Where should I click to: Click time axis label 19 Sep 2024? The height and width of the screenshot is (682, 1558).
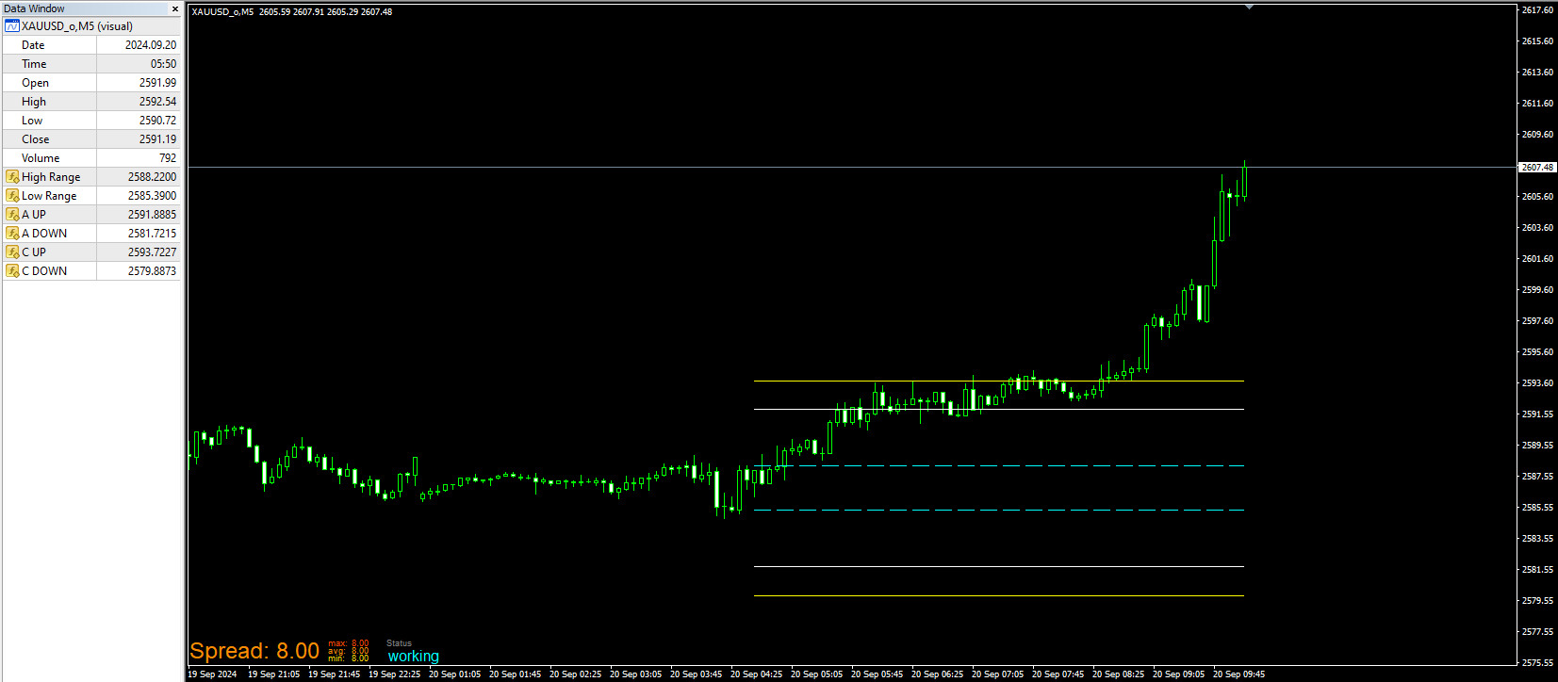pyautogui.click(x=212, y=674)
